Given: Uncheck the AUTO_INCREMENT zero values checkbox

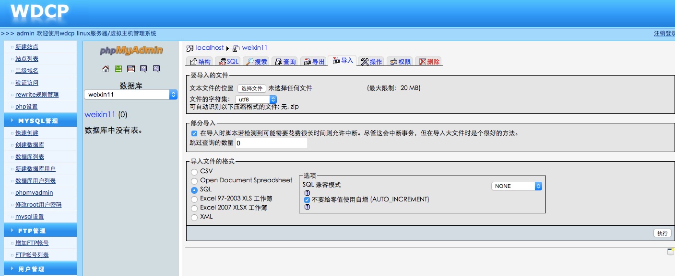Looking at the screenshot, I should (x=307, y=199).
